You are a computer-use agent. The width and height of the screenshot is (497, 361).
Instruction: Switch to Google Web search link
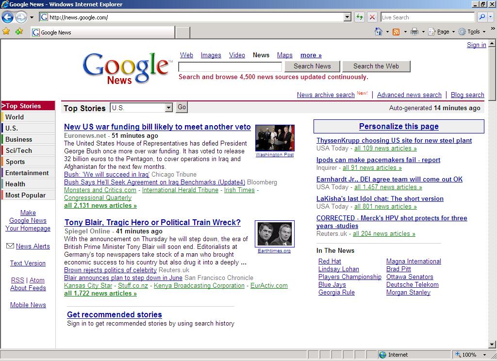click(x=186, y=55)
